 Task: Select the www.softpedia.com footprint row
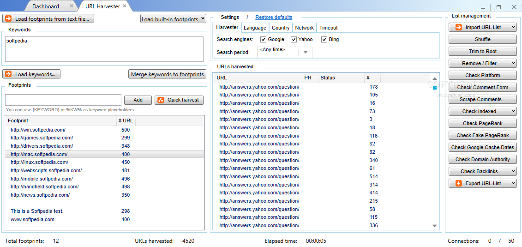[104, 220]
